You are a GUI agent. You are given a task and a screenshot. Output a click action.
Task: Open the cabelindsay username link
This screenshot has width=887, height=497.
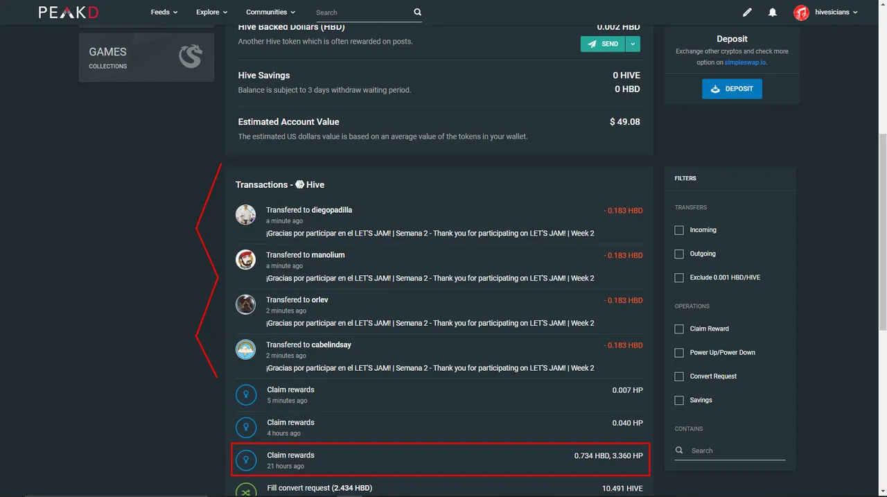[331, 345]
